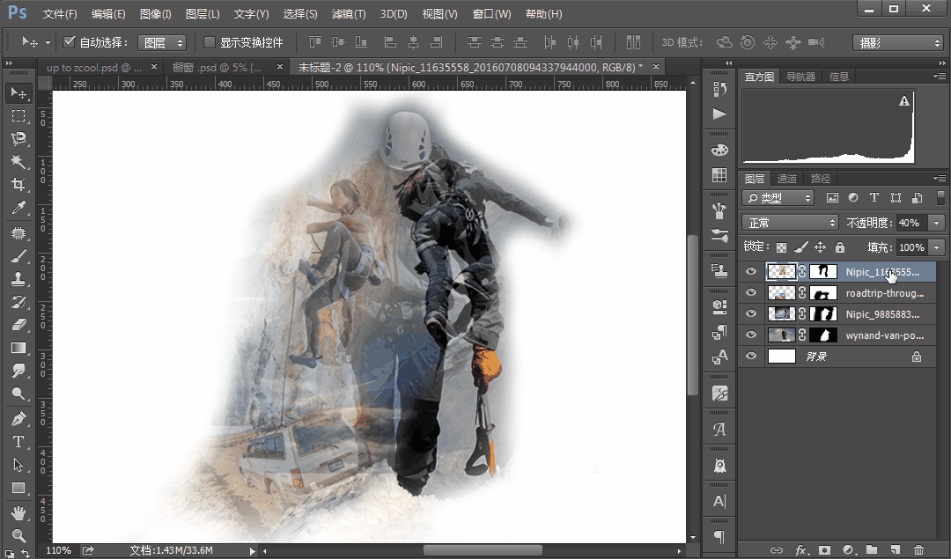This screenshot has width=951, height=559.
Task: Click the link layers icon
Action: pyautogui.click(x=777, y=550)
